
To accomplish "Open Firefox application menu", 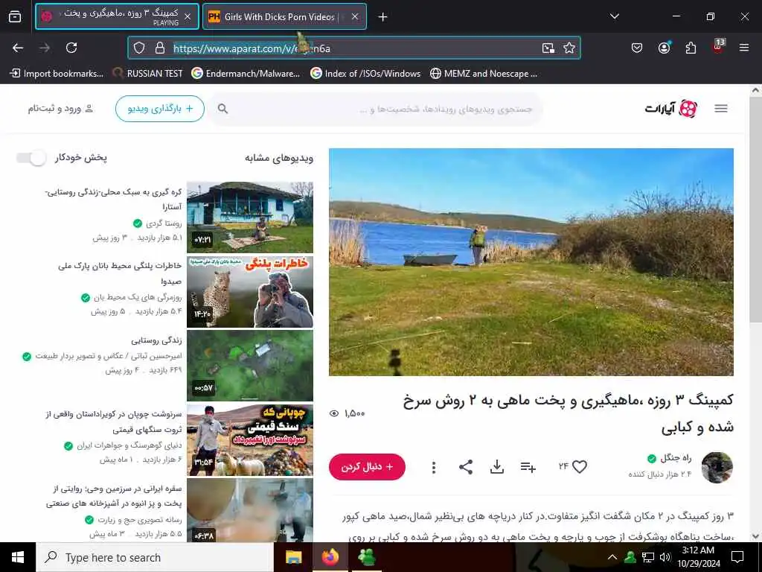I will tap(744, 48).
